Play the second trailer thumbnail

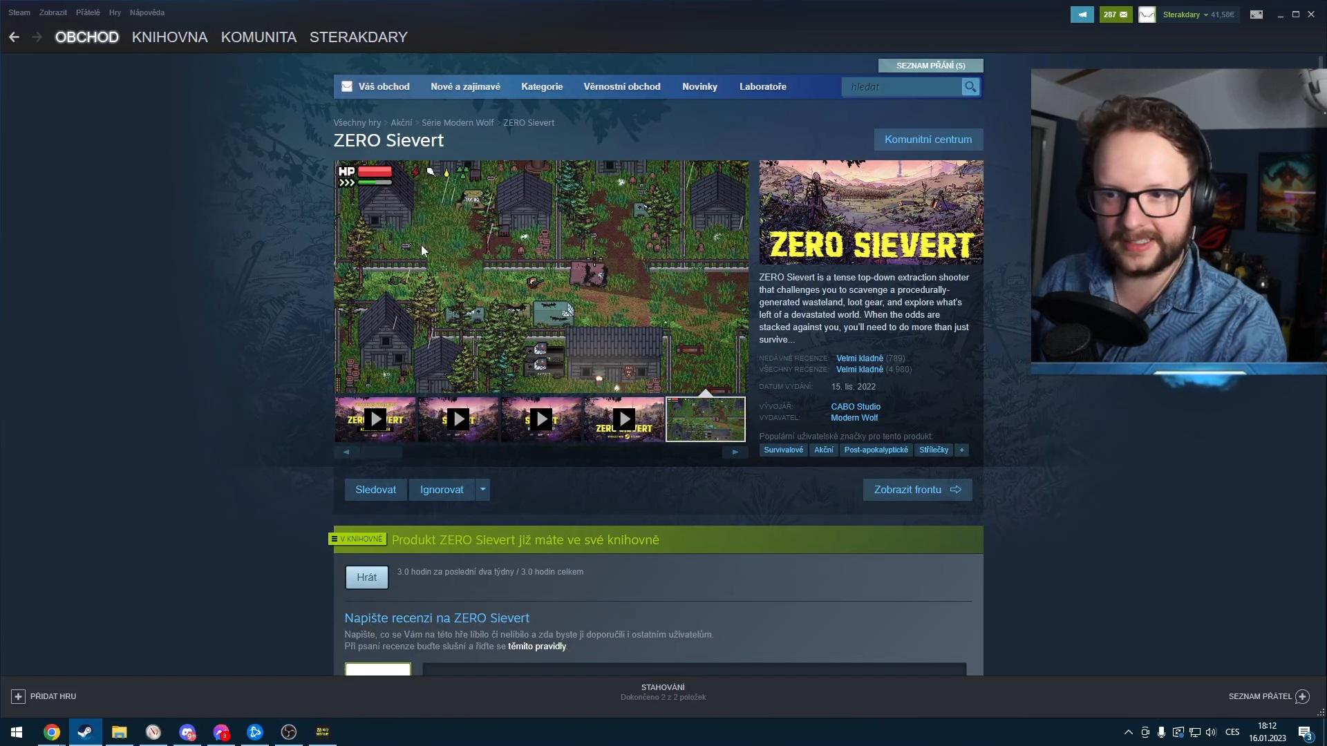pos(458,419)
